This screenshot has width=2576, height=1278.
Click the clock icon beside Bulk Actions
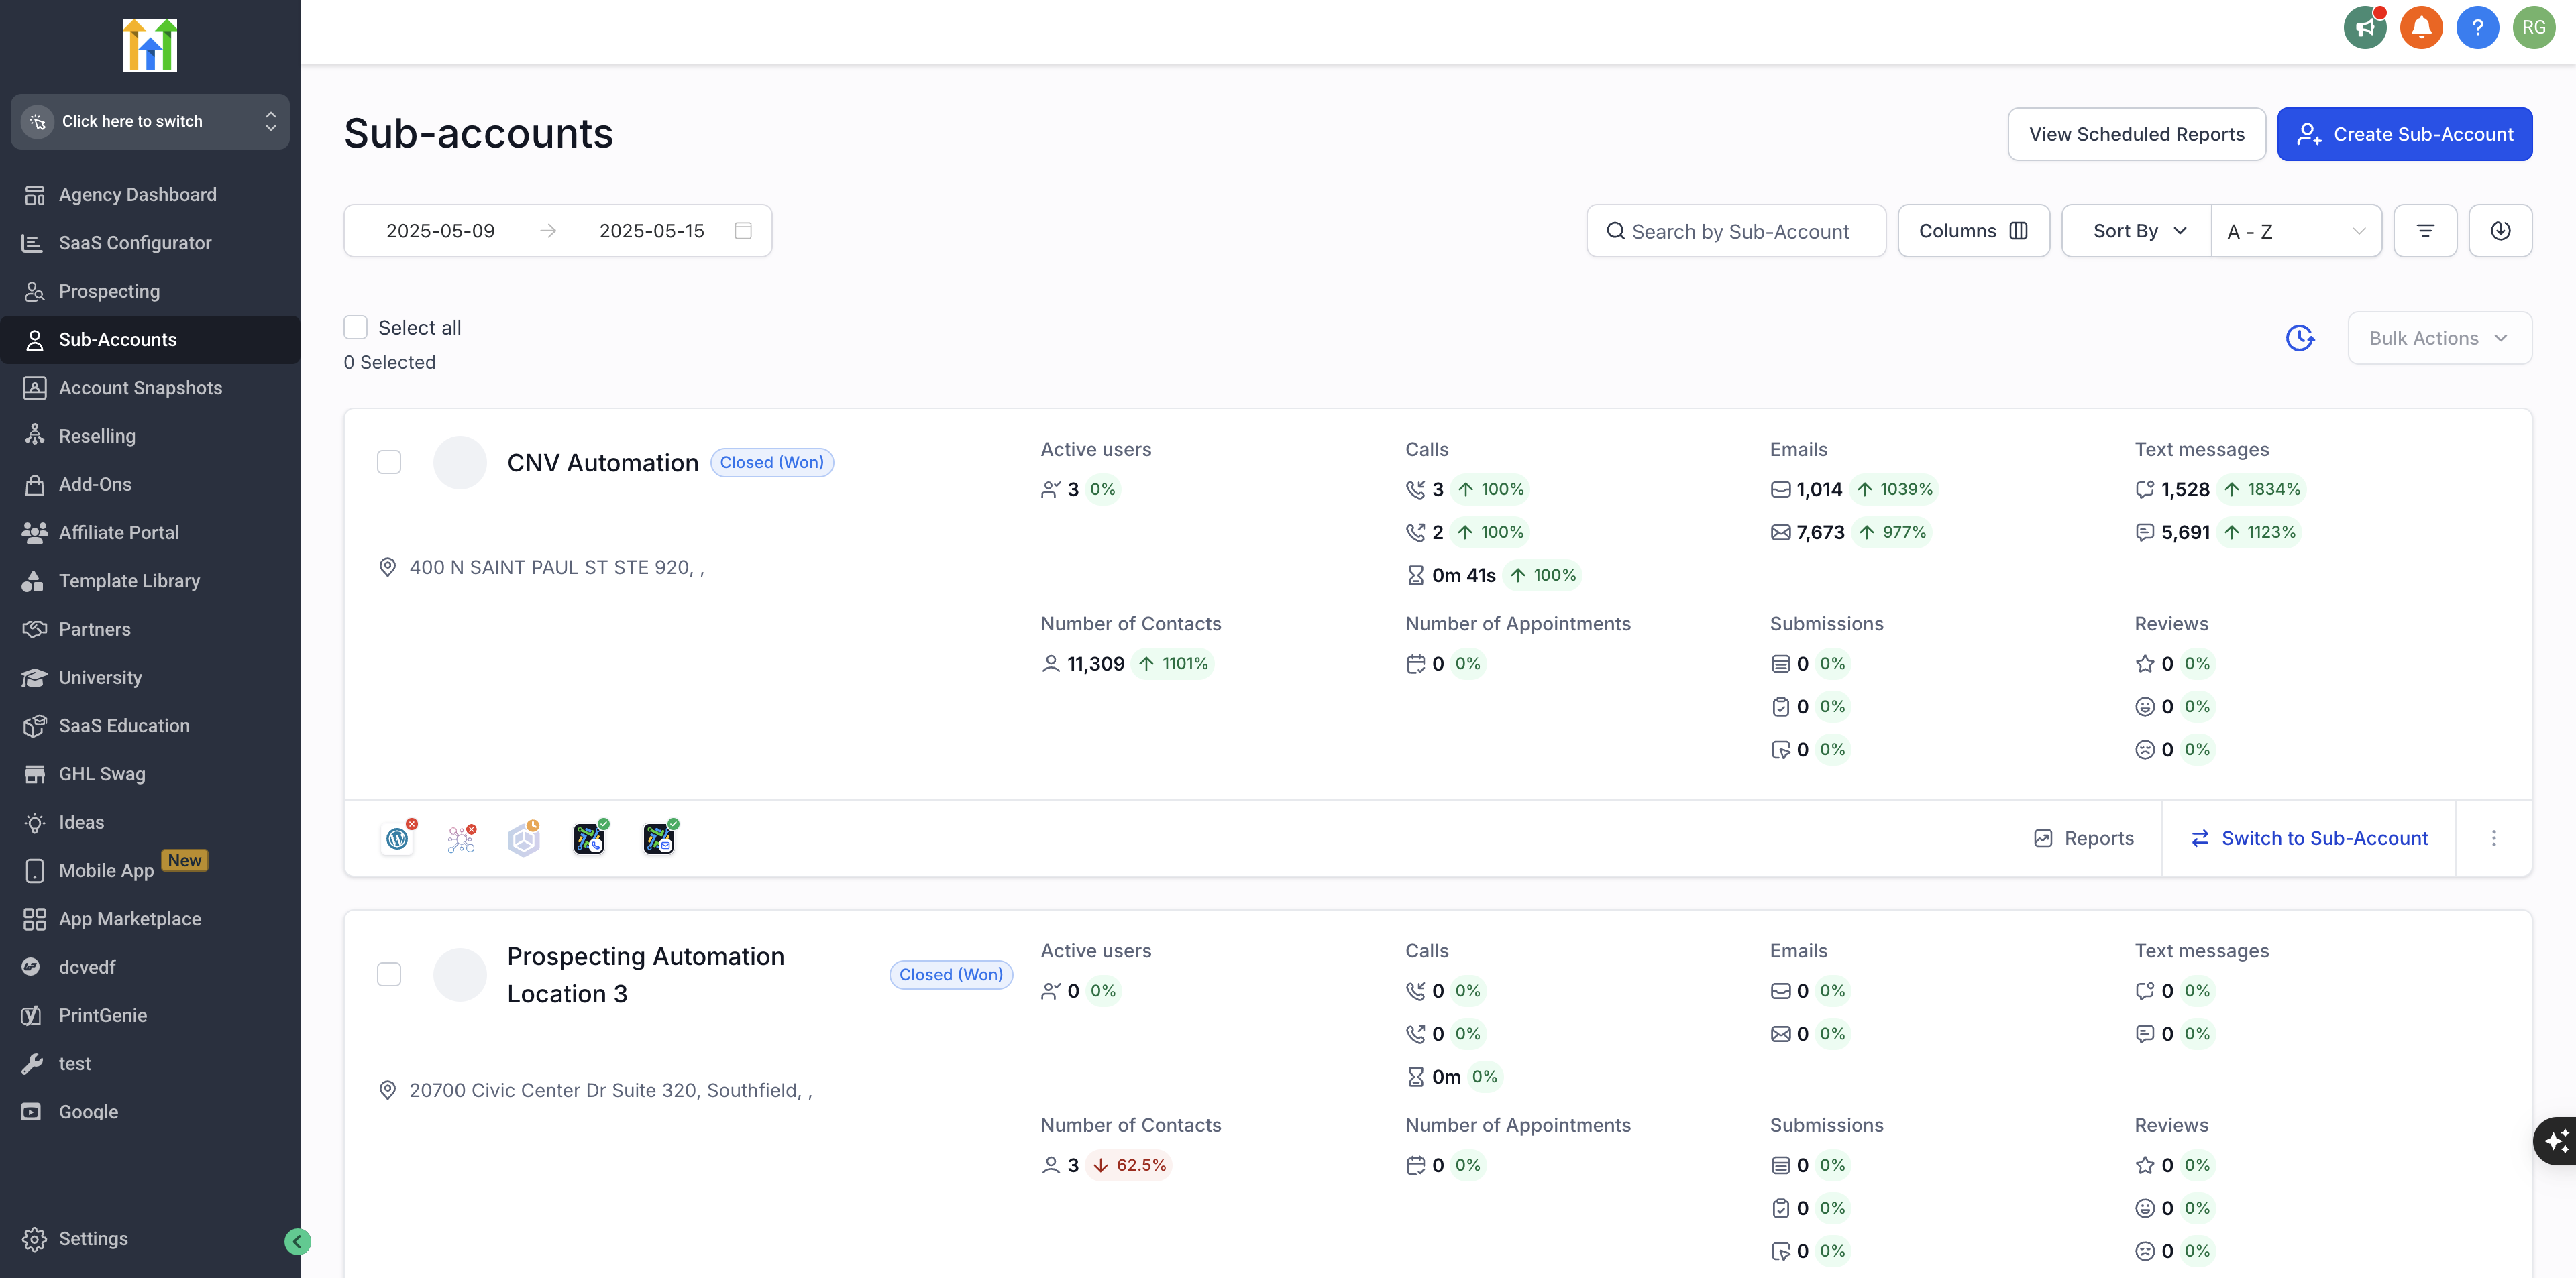click(x=2300, y=338)
